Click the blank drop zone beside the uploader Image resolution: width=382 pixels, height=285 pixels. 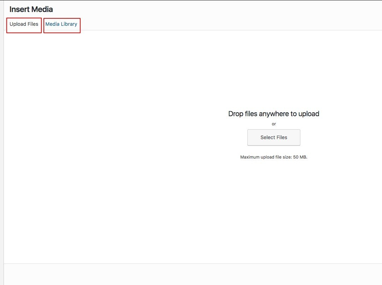coord(110,146)
